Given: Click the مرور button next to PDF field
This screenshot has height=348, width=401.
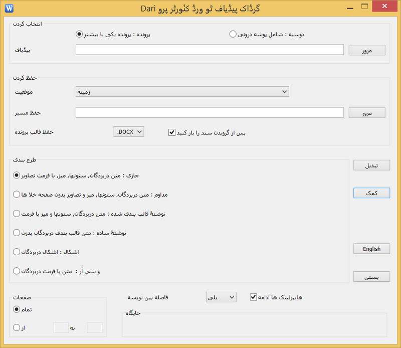Looking at the screenshot, I should 366,50.
